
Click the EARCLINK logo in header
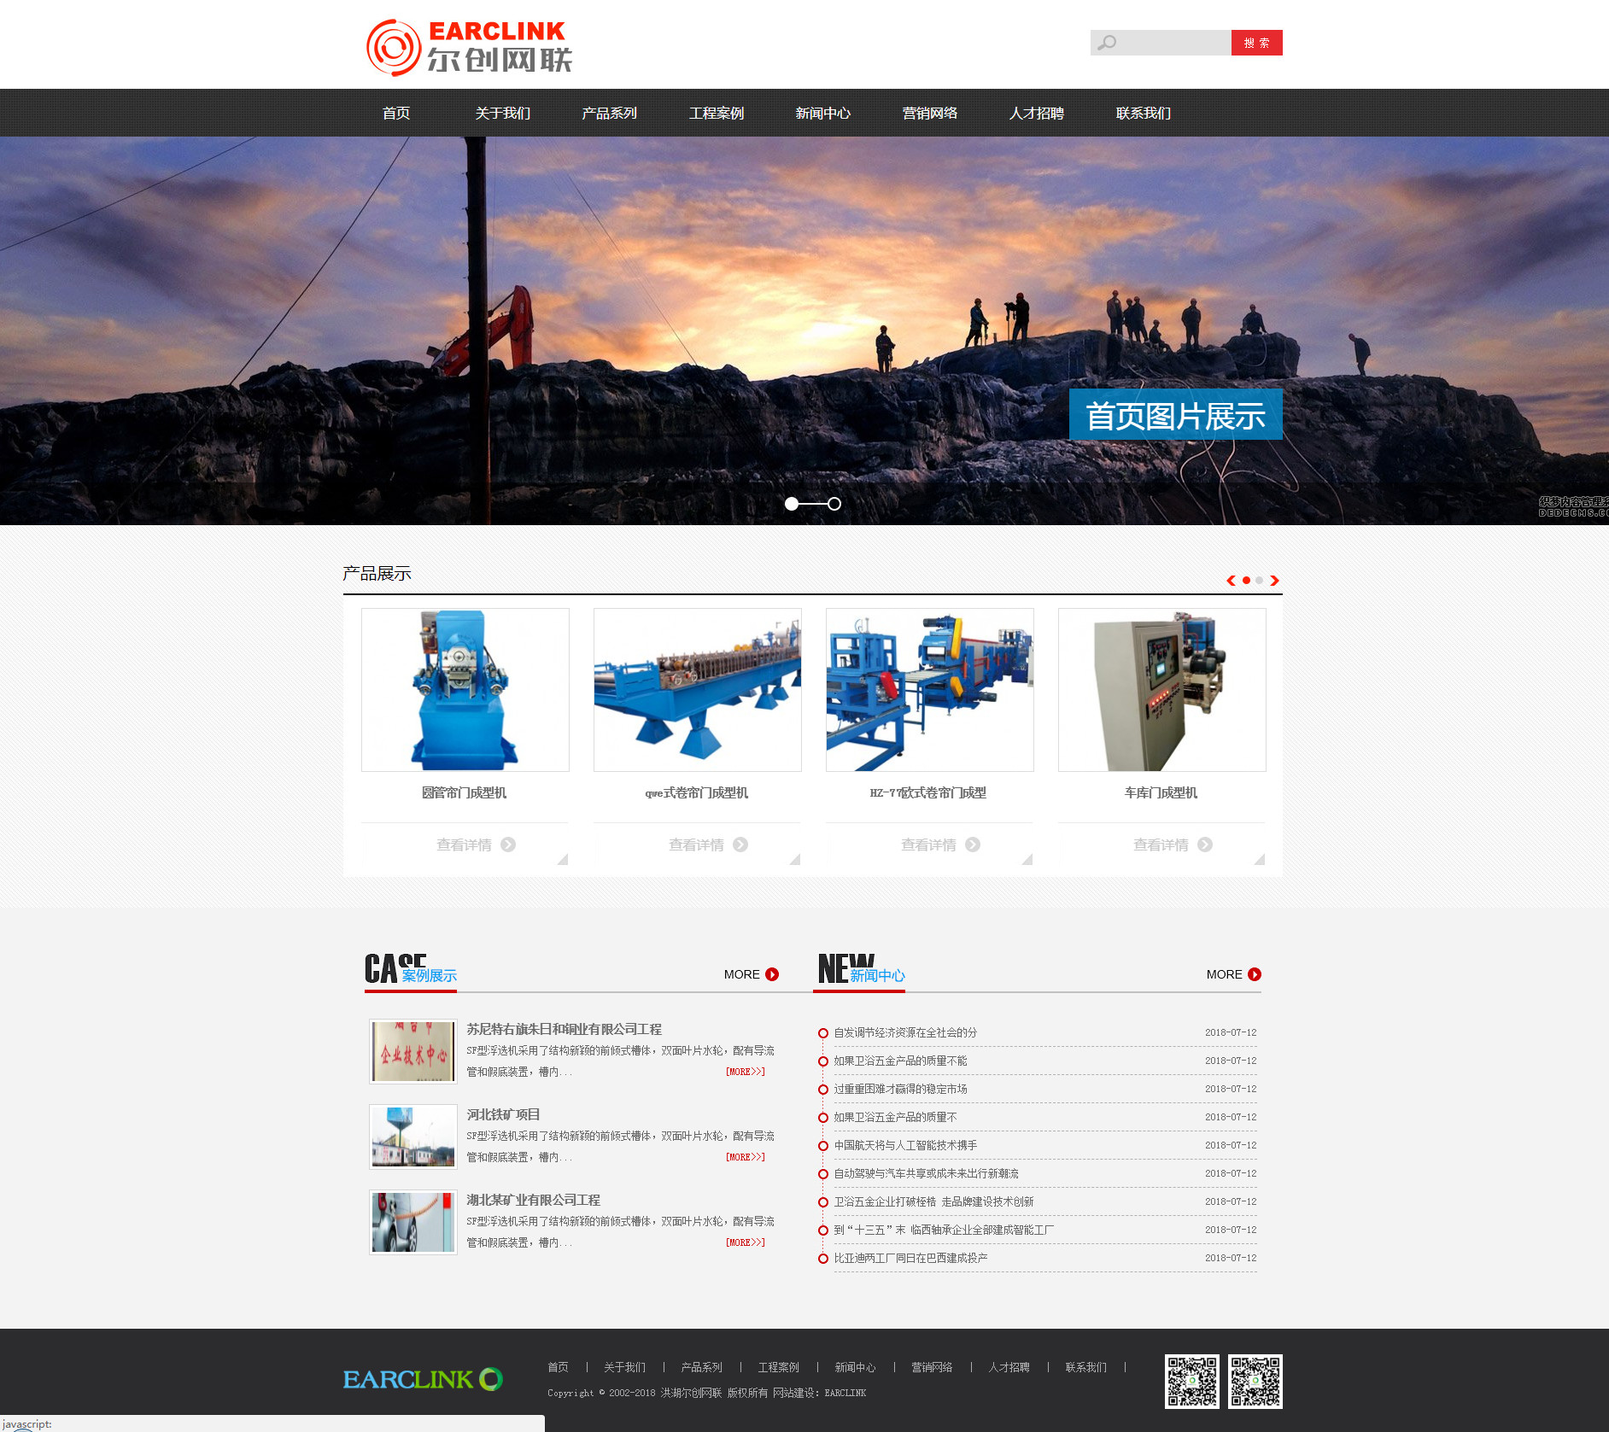pyautogui.click(x=469, y=47)
